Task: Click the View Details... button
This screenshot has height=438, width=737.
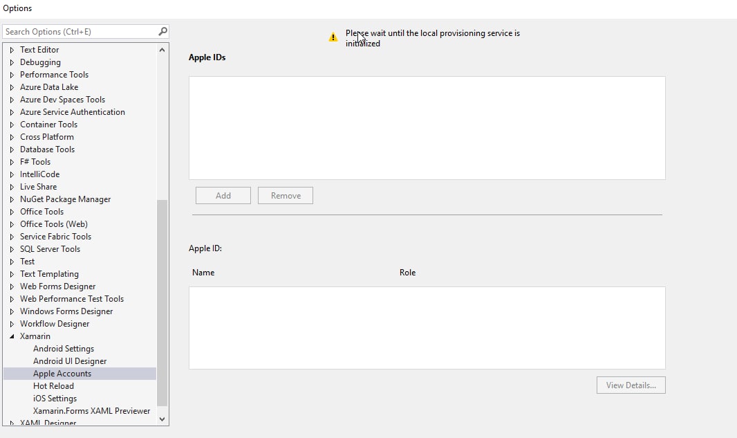Action: pyautogui.click(x=631, y=385)
